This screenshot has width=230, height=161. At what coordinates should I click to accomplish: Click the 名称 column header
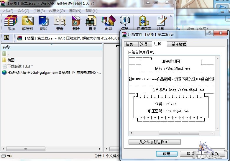52,47
